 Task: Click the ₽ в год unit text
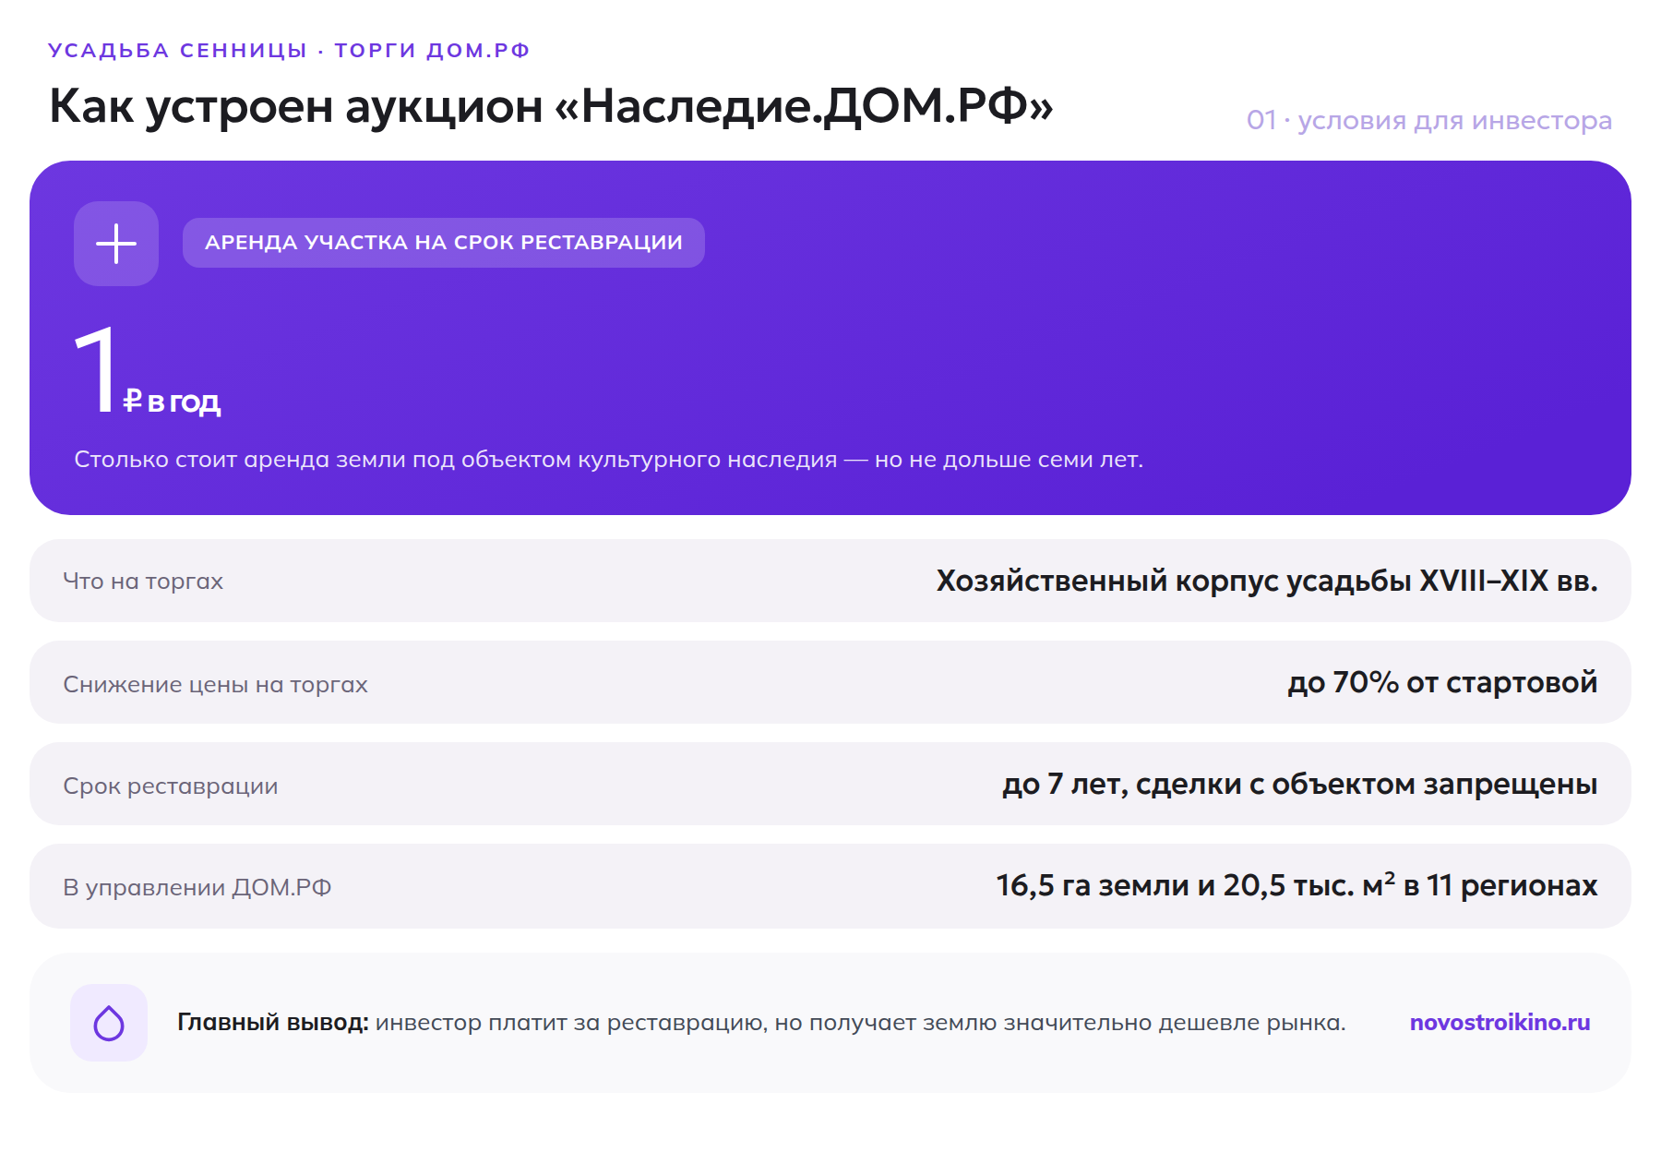(172, 402)
